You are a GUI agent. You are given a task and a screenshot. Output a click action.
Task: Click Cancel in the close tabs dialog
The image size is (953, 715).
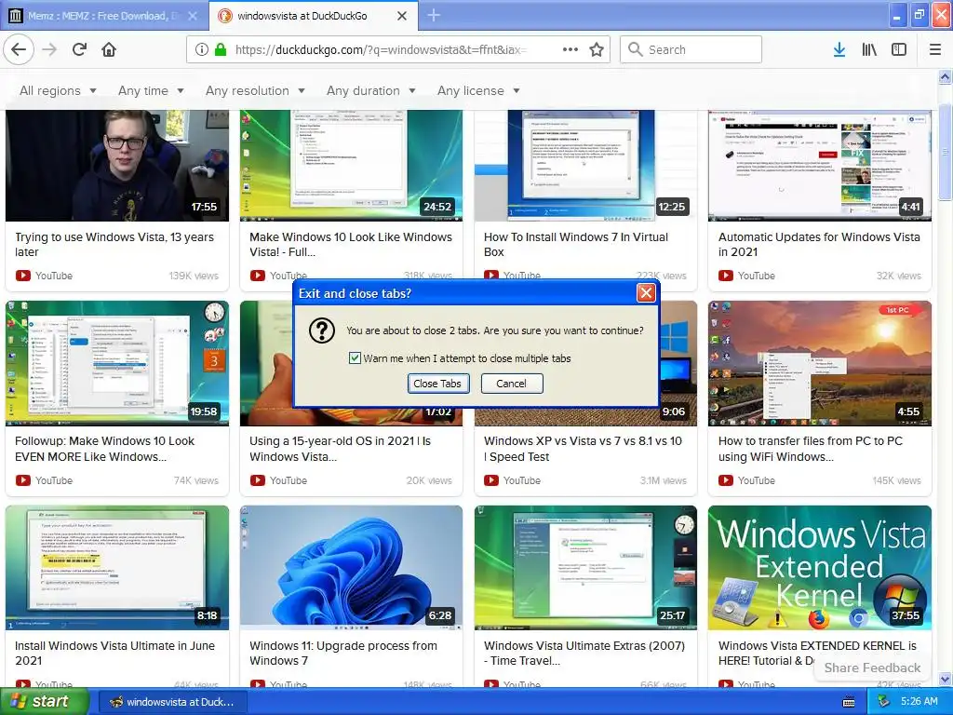click(511, 384)
